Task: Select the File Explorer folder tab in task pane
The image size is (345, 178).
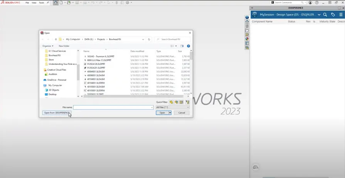Action: point(247,31)
